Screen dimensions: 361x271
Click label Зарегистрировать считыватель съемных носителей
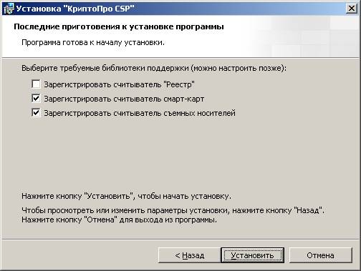[140, 113]
